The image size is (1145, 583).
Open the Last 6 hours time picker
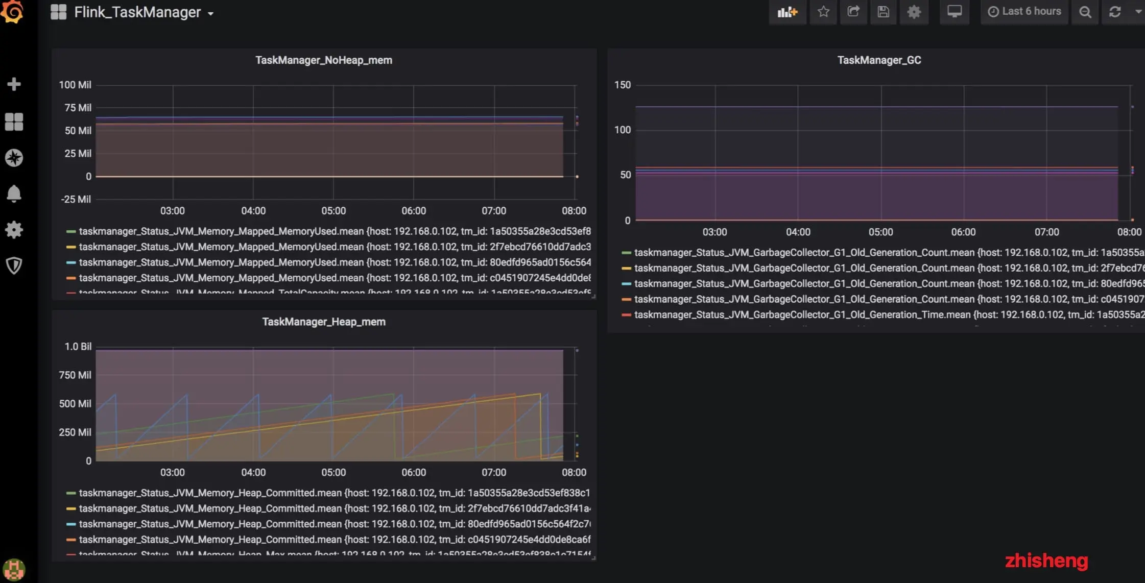pyautogui.click(x=1024, y=12)
